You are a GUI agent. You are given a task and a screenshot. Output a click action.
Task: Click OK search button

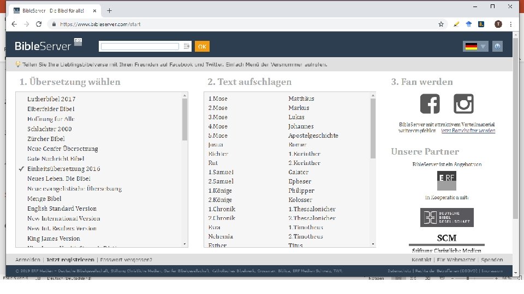pyautogui.click(x=202, y=46)
